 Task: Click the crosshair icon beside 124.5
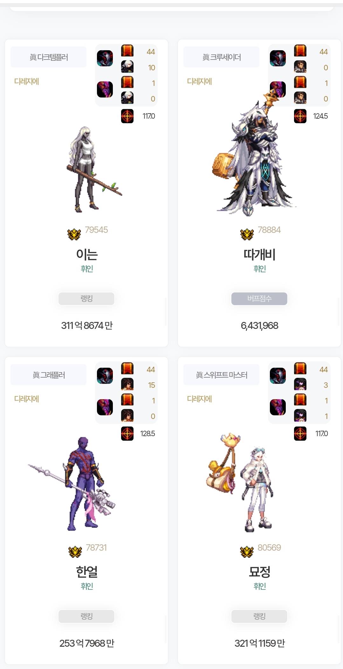pyautogui.click(x=300, y=116)
